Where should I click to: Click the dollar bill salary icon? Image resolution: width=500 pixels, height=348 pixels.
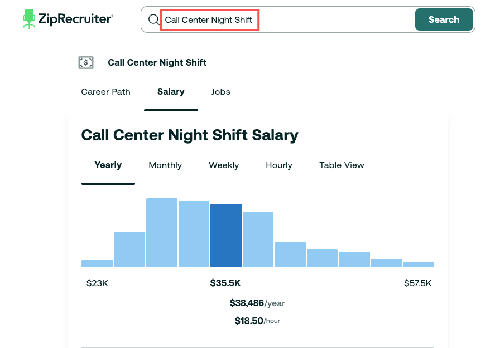point(85,62)
